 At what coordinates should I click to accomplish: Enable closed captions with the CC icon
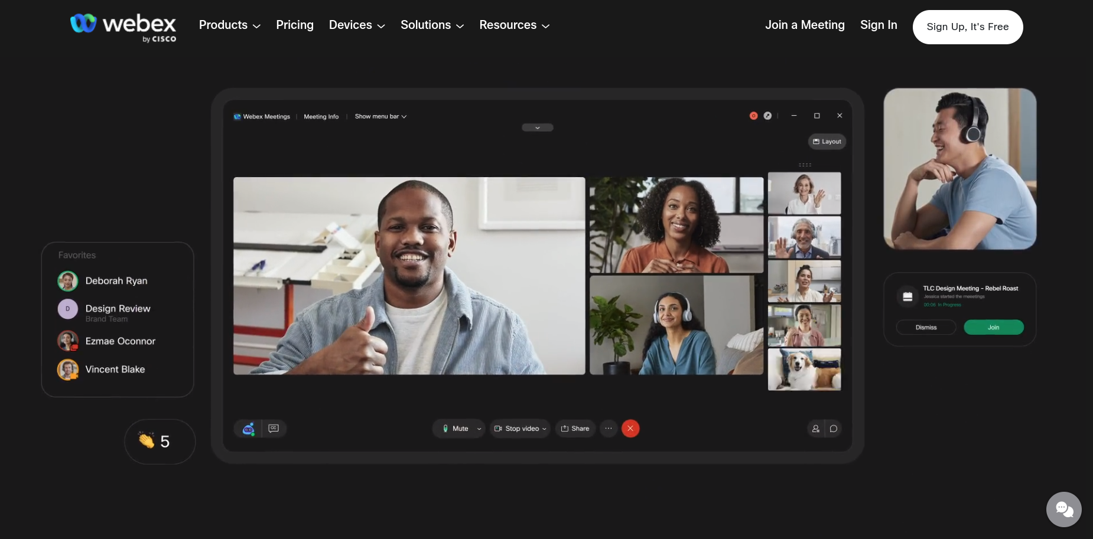273,429
